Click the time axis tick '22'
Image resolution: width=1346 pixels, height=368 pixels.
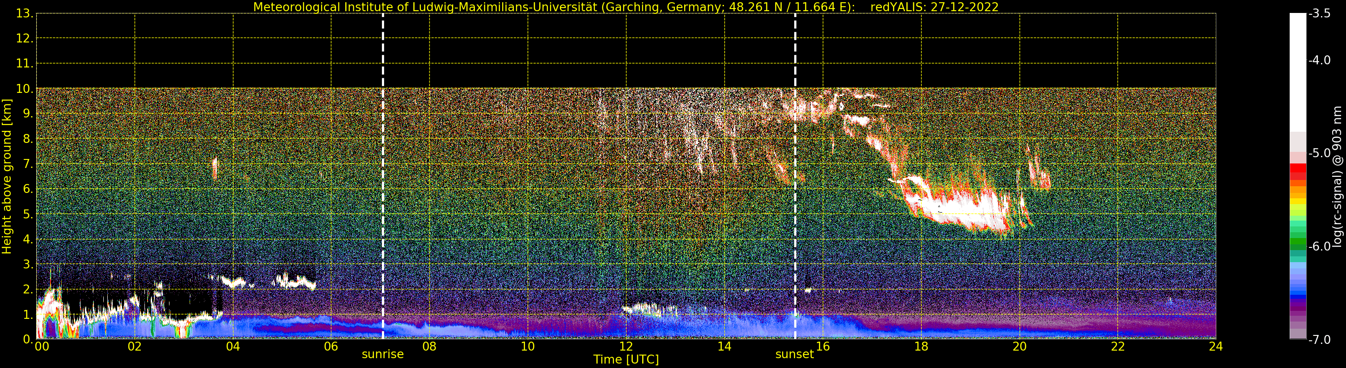(x=1117, y=347)
